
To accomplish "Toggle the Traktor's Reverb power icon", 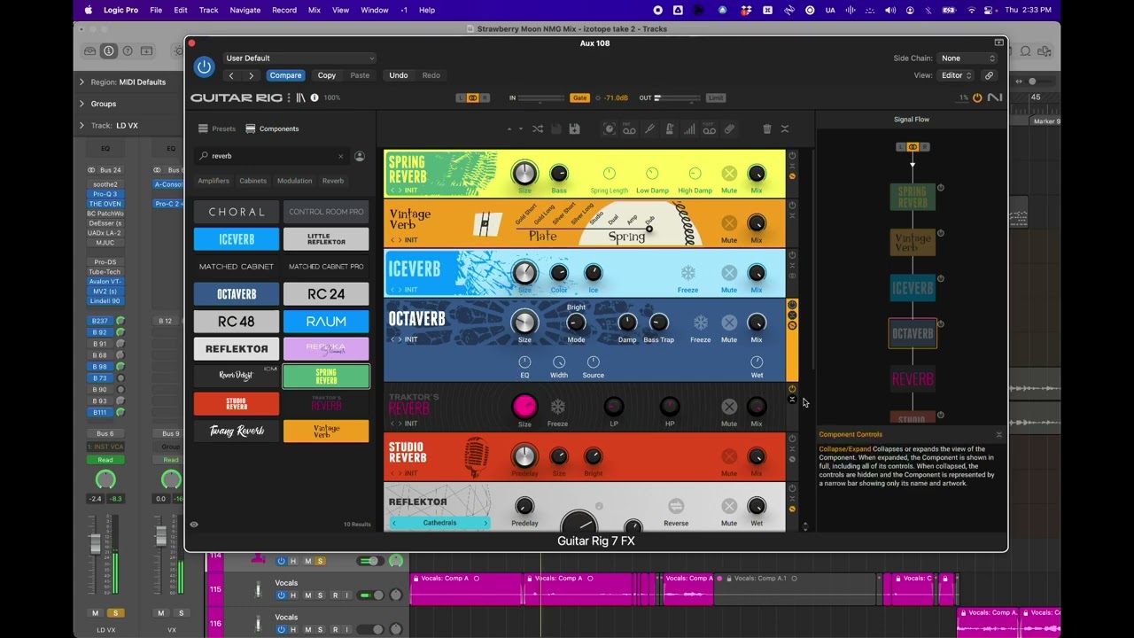I will tap(792, 389).
